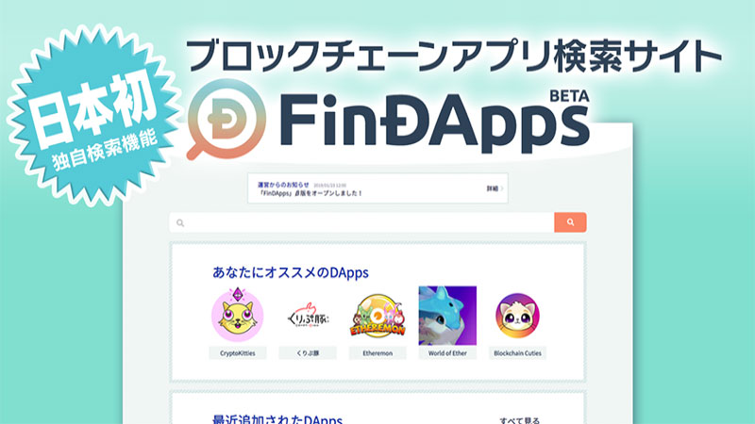Screen dimensions: 755x424
Task: Click the orange search button
Action: tap(570, 222)
